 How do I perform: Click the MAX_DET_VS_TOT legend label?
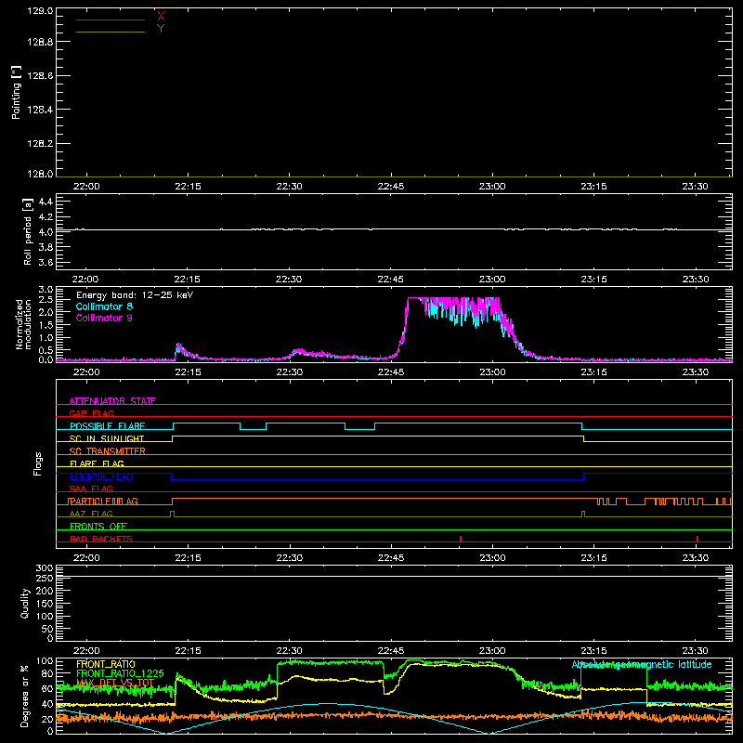click(x=115, y=683)
